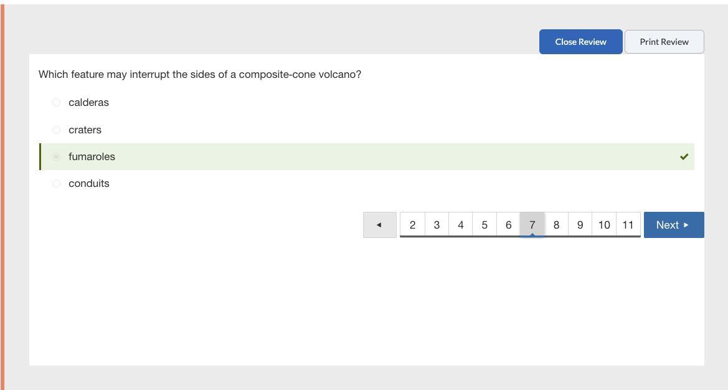Jump to question page 3
728x390 pixels.
pos(437,225)
